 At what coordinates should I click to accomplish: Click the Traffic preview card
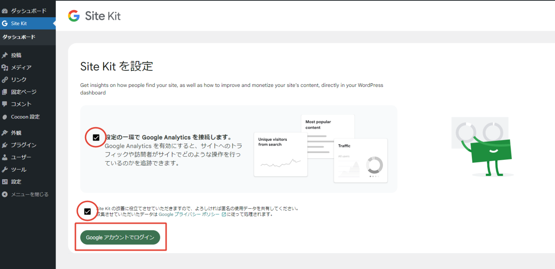361,160
